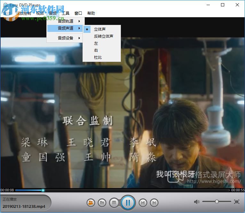Click the total duration time display
This screenshot has width=245, height=213.
click(238, 190)
